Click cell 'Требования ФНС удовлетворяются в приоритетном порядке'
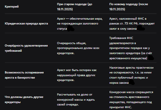Image resolution: width=161 pixels, height=110 pixels. point(131,48)
